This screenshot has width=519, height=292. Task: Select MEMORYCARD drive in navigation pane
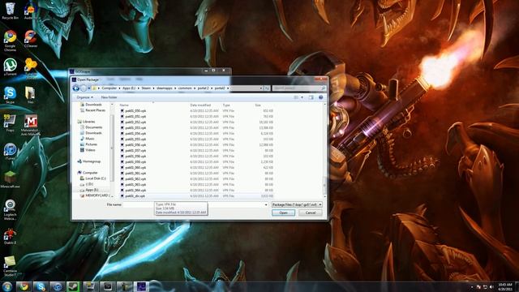pyautogui.click(x=95, y=195)
